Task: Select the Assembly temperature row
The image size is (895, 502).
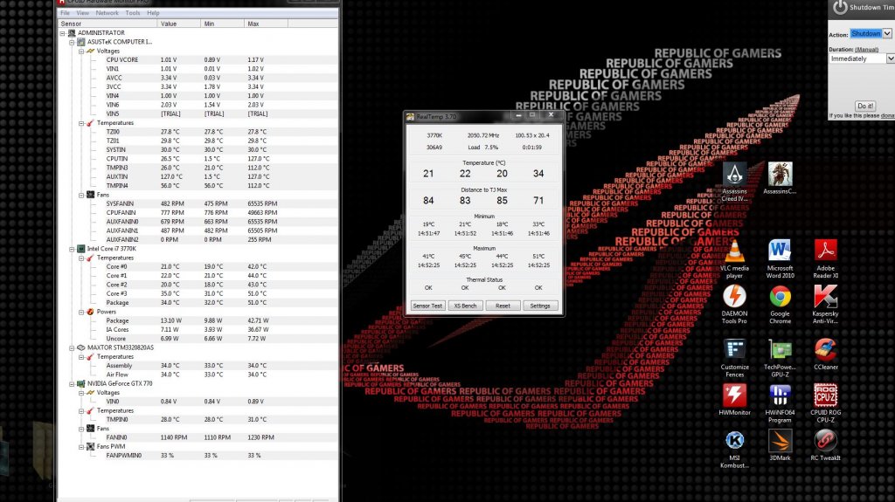Action: point(198,366)
